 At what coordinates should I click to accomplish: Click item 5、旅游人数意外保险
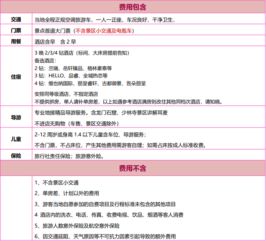click(77, 226)
